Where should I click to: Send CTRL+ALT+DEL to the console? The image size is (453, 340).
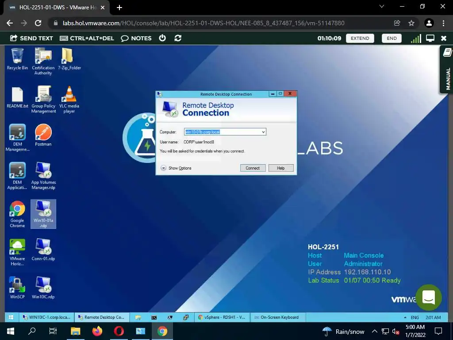[x=87, y=38]
